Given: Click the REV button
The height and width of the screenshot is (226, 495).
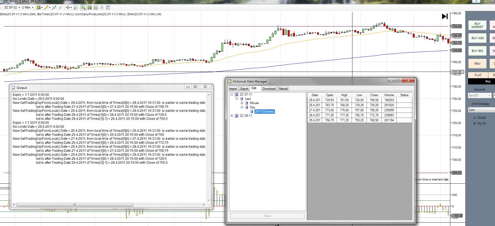Looking at the screenshot, I should coord(477,64).
